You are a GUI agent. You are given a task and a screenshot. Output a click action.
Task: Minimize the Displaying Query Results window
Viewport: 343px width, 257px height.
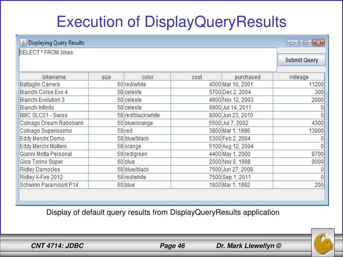292,43
